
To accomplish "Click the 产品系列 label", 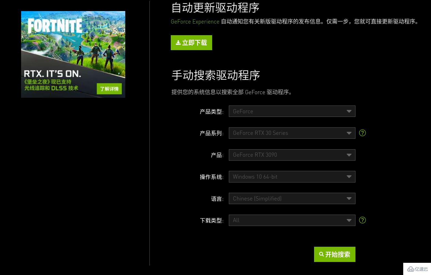I will tap(212, 133).
